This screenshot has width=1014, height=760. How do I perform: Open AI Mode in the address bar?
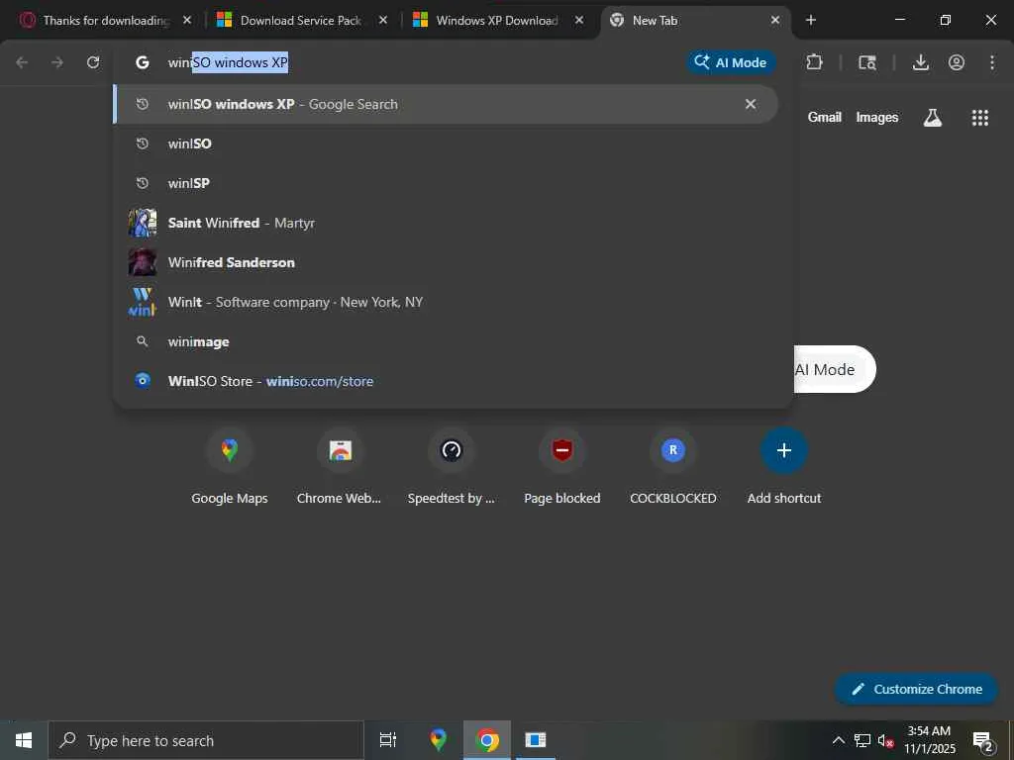(731, 62)
